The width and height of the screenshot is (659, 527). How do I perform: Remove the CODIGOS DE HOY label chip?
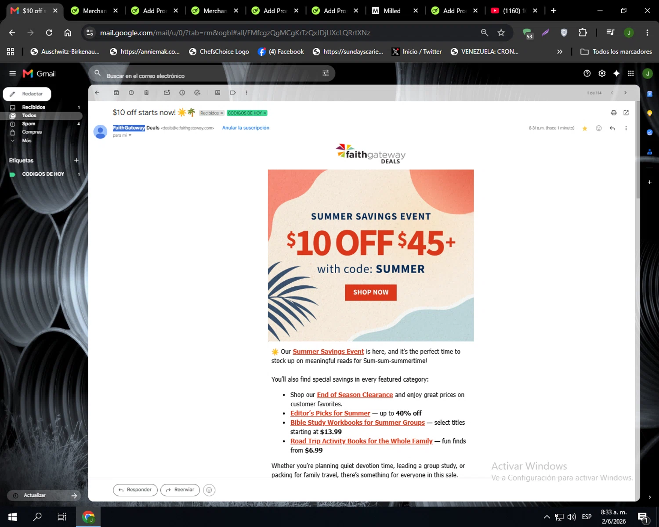[265, 113]
